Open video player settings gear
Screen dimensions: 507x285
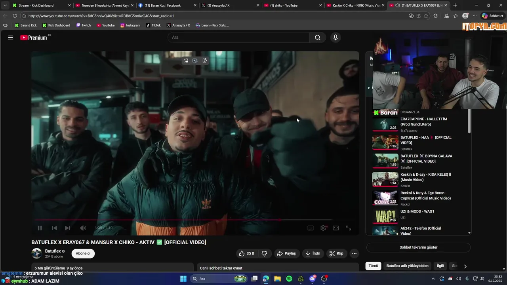tap(324, 228)
